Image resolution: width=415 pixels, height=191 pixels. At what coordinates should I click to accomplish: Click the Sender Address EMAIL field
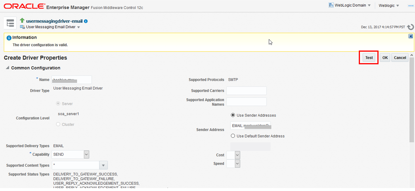click(x=250, y=126)
